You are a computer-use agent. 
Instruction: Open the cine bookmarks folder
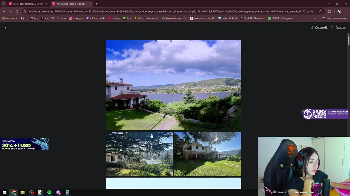coord(34,18)
